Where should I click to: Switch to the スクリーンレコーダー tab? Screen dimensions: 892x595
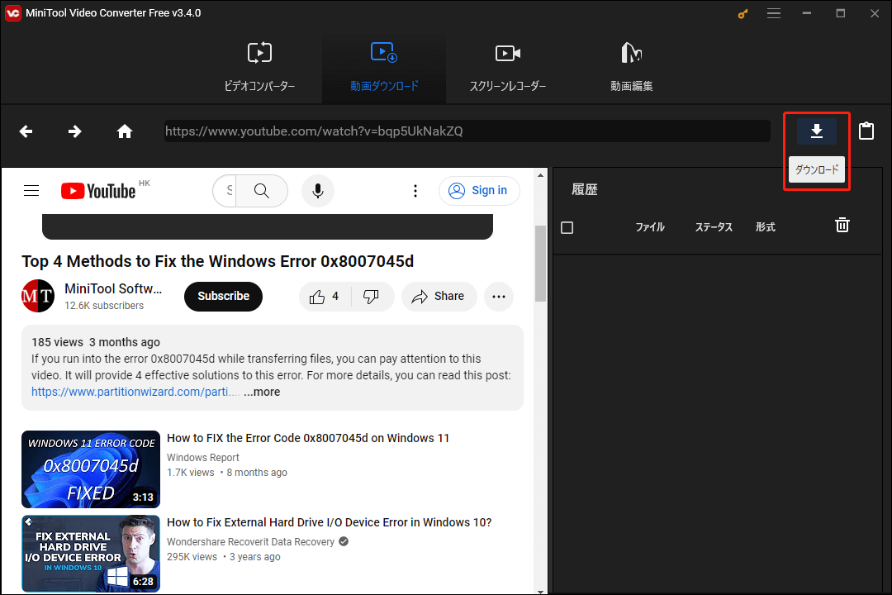point(507,67)
